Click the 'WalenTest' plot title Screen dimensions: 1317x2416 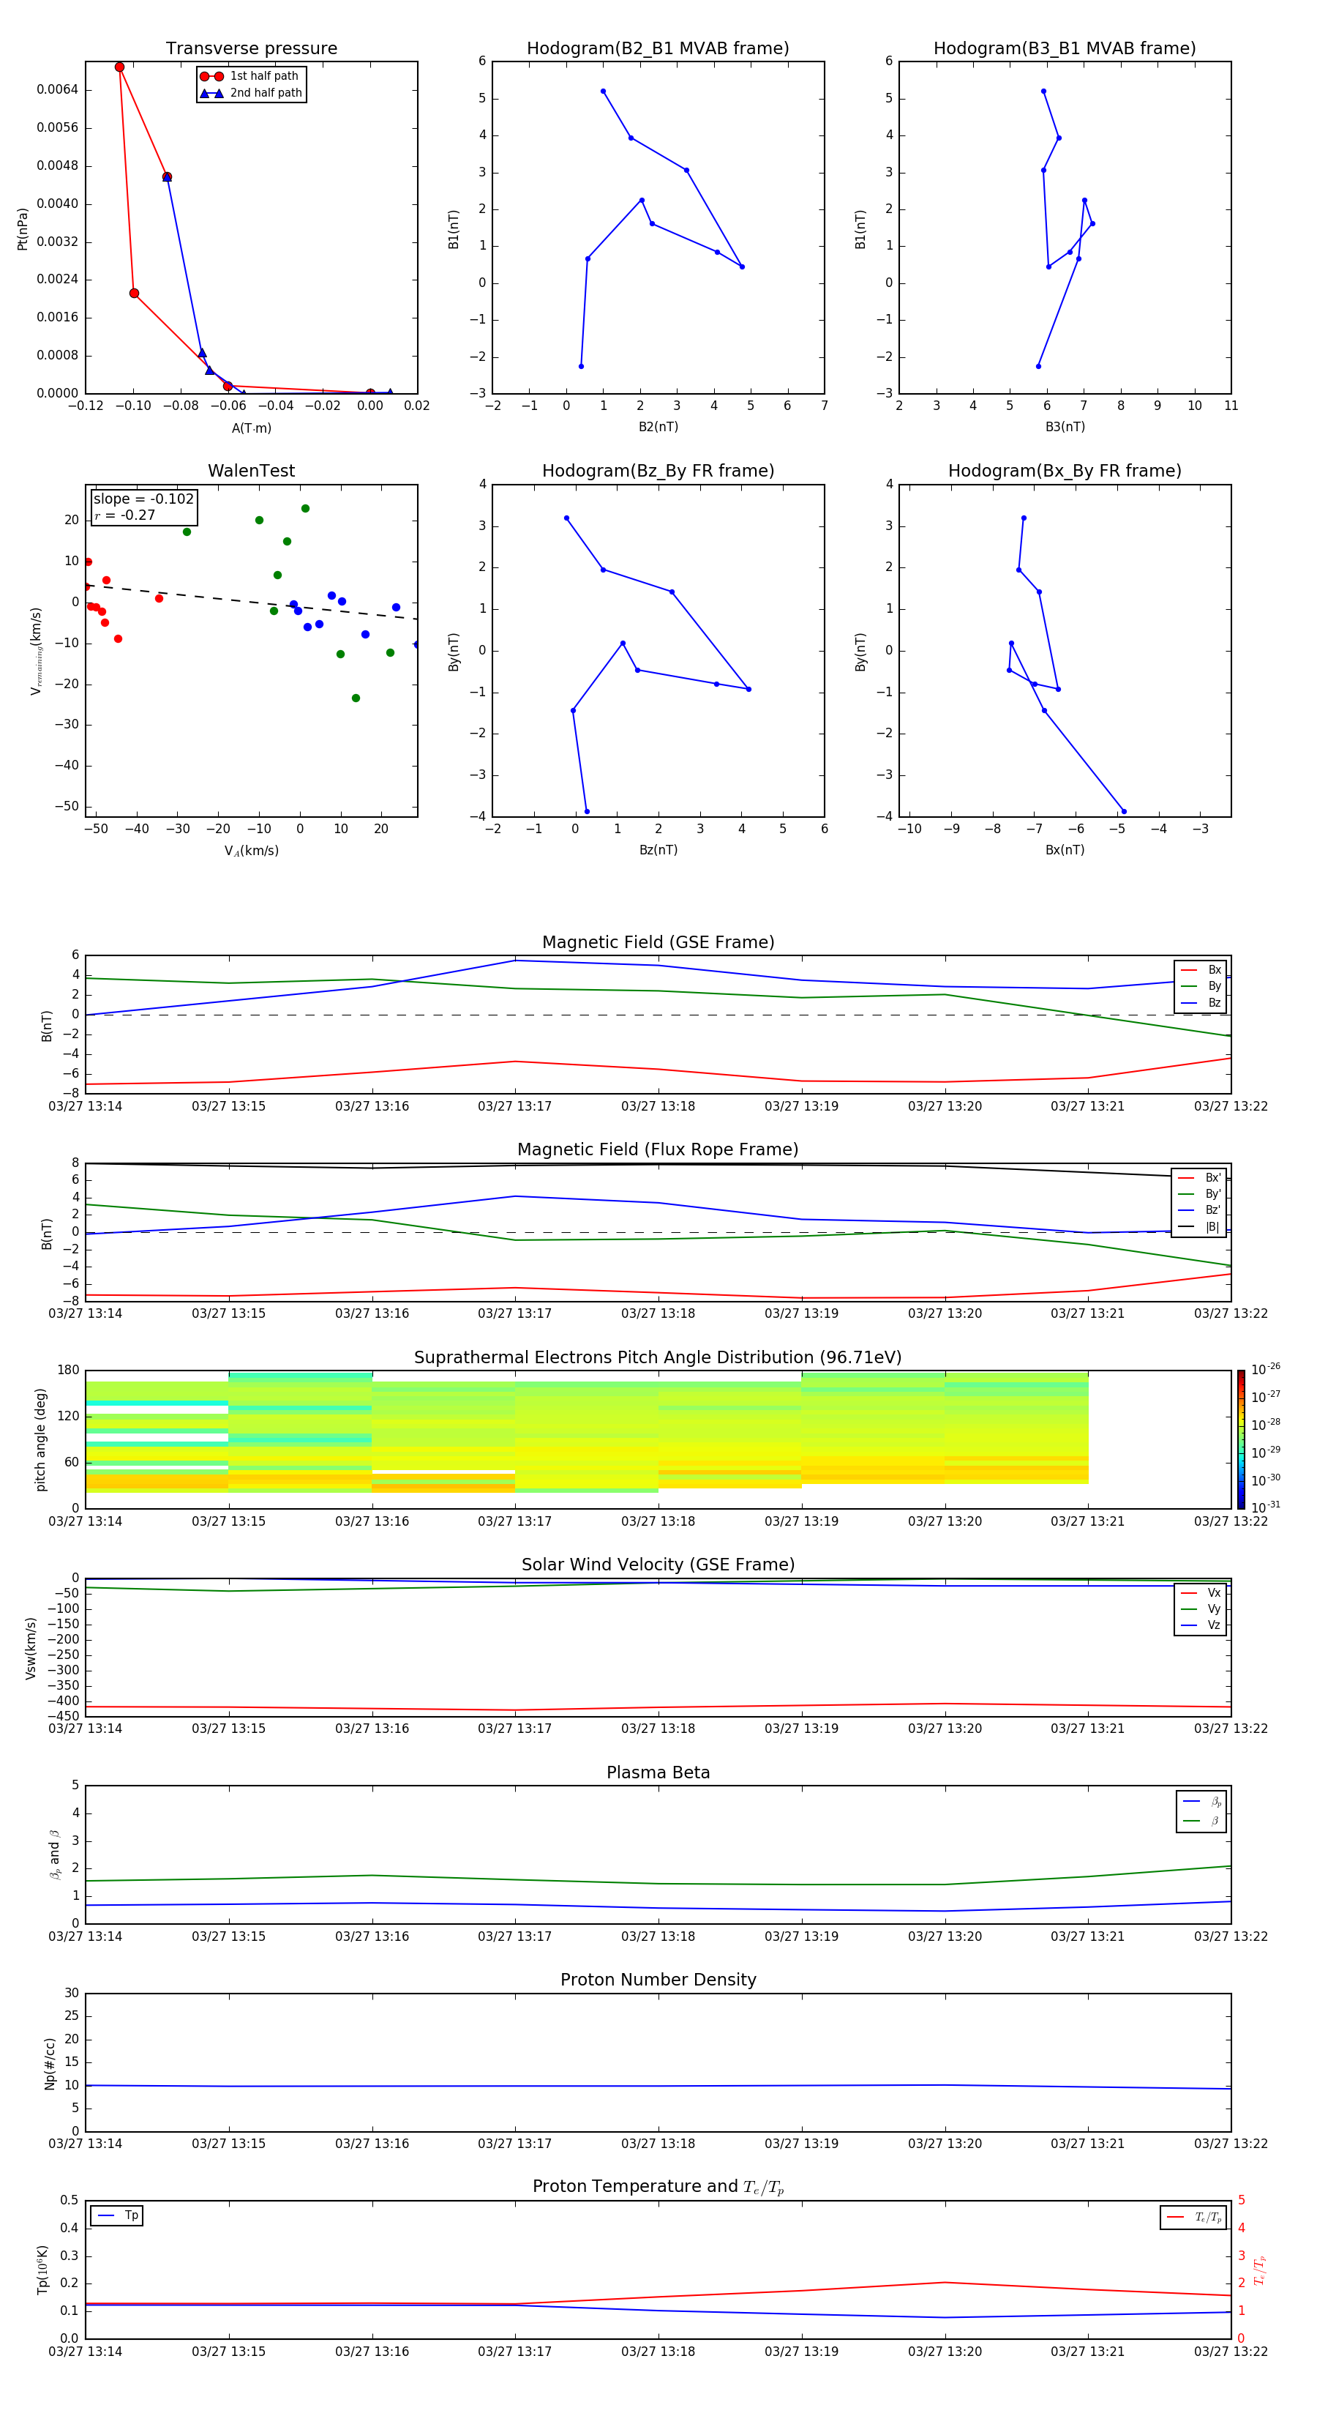click(251, 471)
